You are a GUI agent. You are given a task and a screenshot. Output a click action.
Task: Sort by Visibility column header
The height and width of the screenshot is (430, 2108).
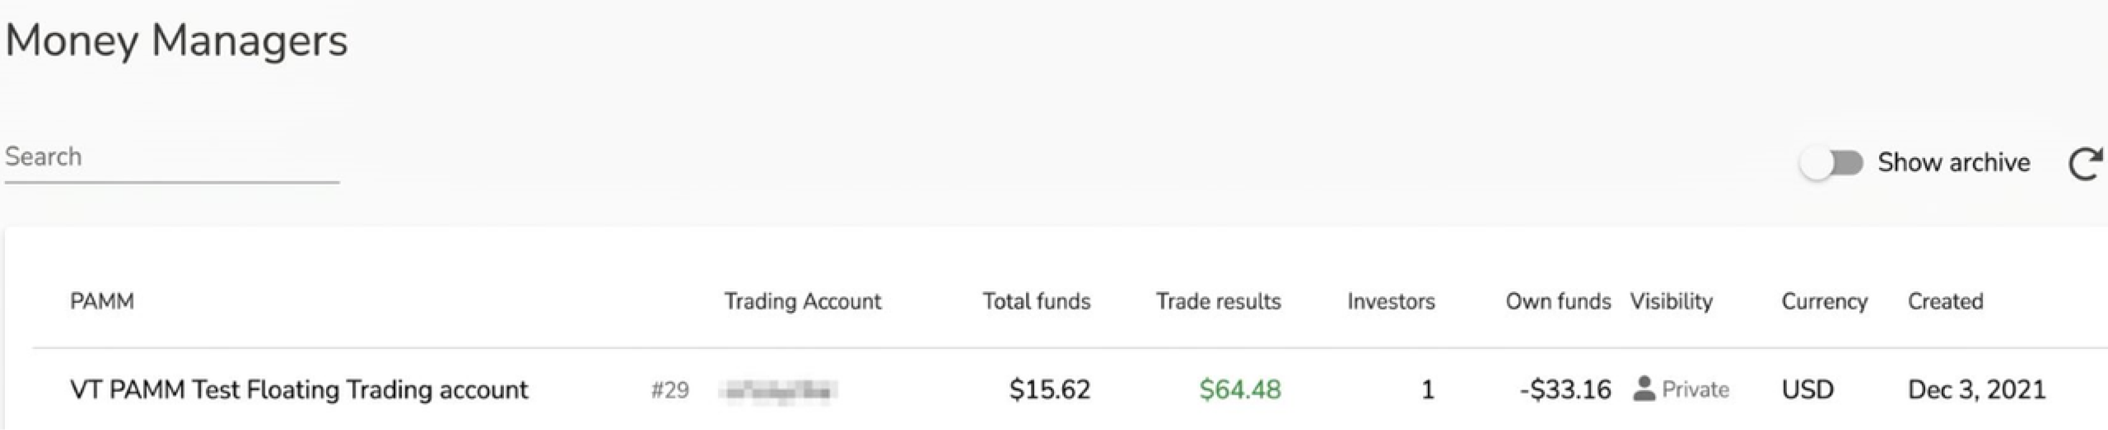coord(1671,302)
